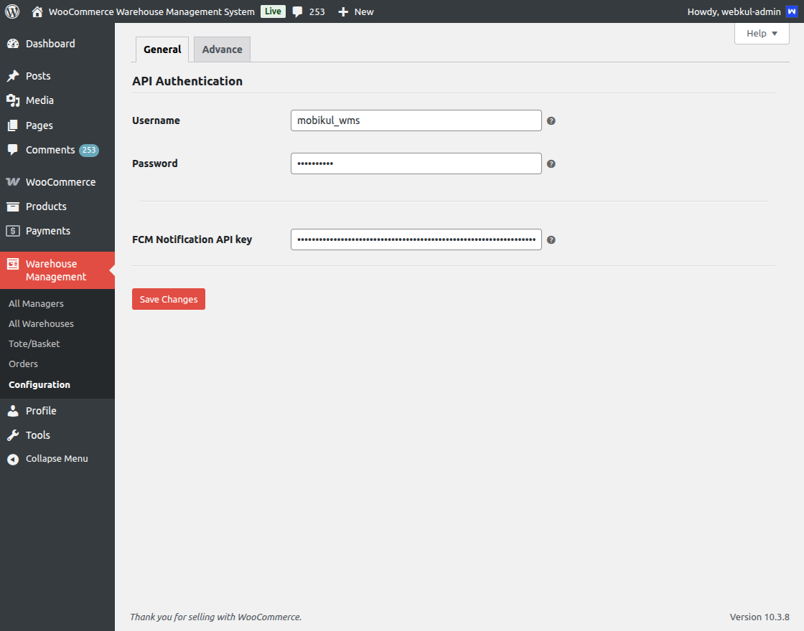804x631 pixels.
Task: Open the Payments menu item
Action: tap(47, 231)
